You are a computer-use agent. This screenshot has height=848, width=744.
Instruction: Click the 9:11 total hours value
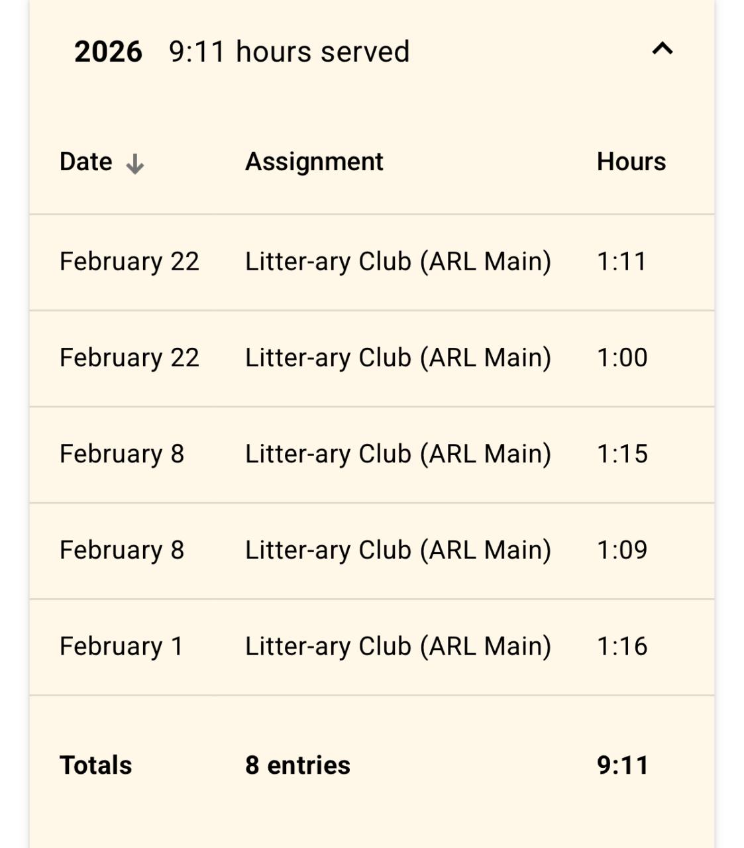622,765
